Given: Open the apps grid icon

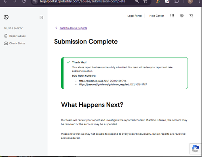Looking at the screenshot, I should point(172,16).
